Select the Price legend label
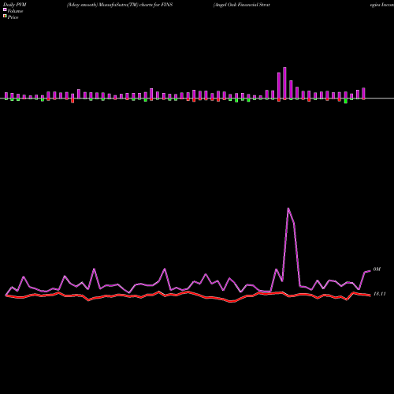The image size is (394, 394). pyautogui.click(x=13, y=17)
